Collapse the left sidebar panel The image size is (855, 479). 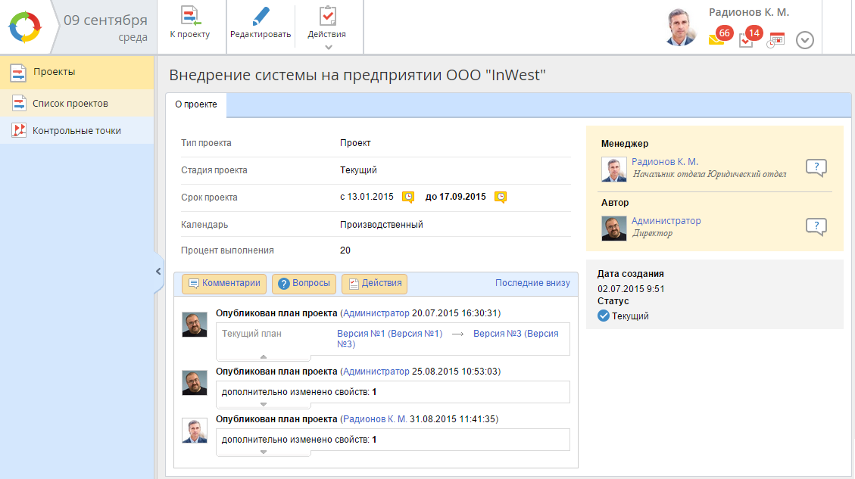pos(158,271)
